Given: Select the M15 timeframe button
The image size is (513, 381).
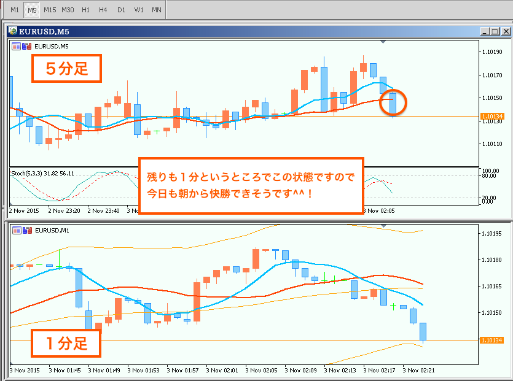Looking at the screenshot, I should (50, 10).
